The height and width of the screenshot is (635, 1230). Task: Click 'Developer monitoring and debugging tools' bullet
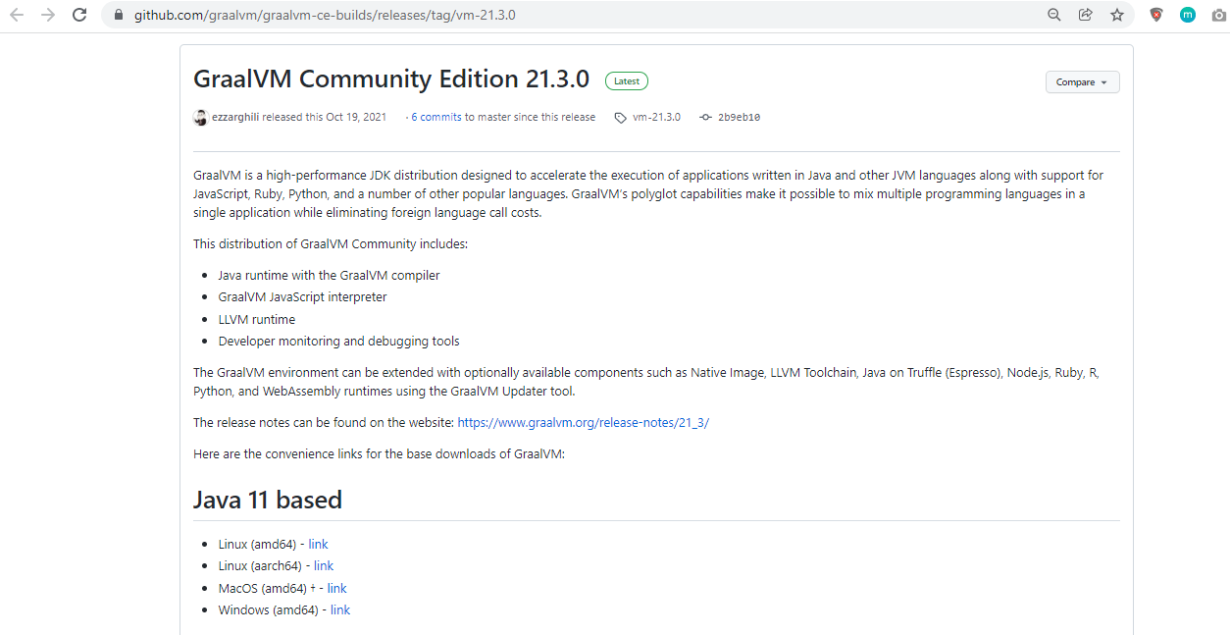click(x=339, y=342)
